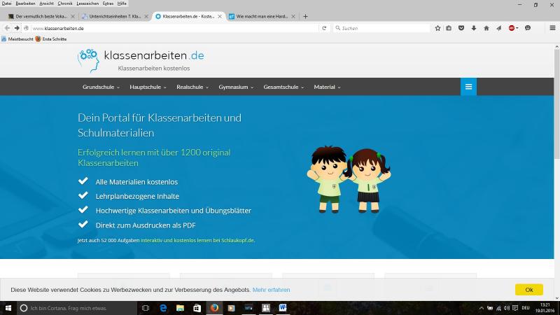The height and width of the screenshot is (315, 560).
Task: Open the Schlaukopf.de interactive learning link
Action: [x=197, y=240]
